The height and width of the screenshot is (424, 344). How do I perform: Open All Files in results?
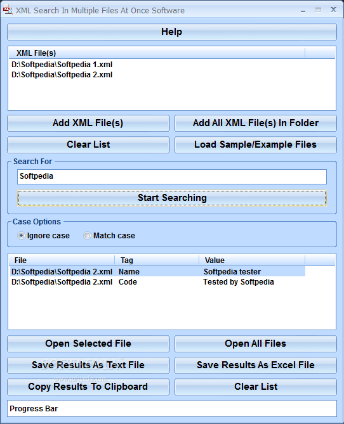click(x=256, y=344)
